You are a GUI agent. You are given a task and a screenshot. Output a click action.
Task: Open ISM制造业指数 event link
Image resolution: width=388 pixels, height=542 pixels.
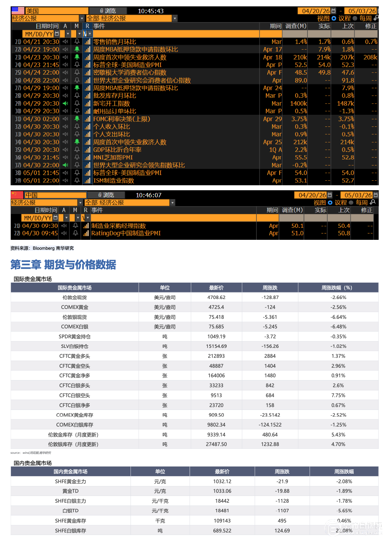coord(113,181)
